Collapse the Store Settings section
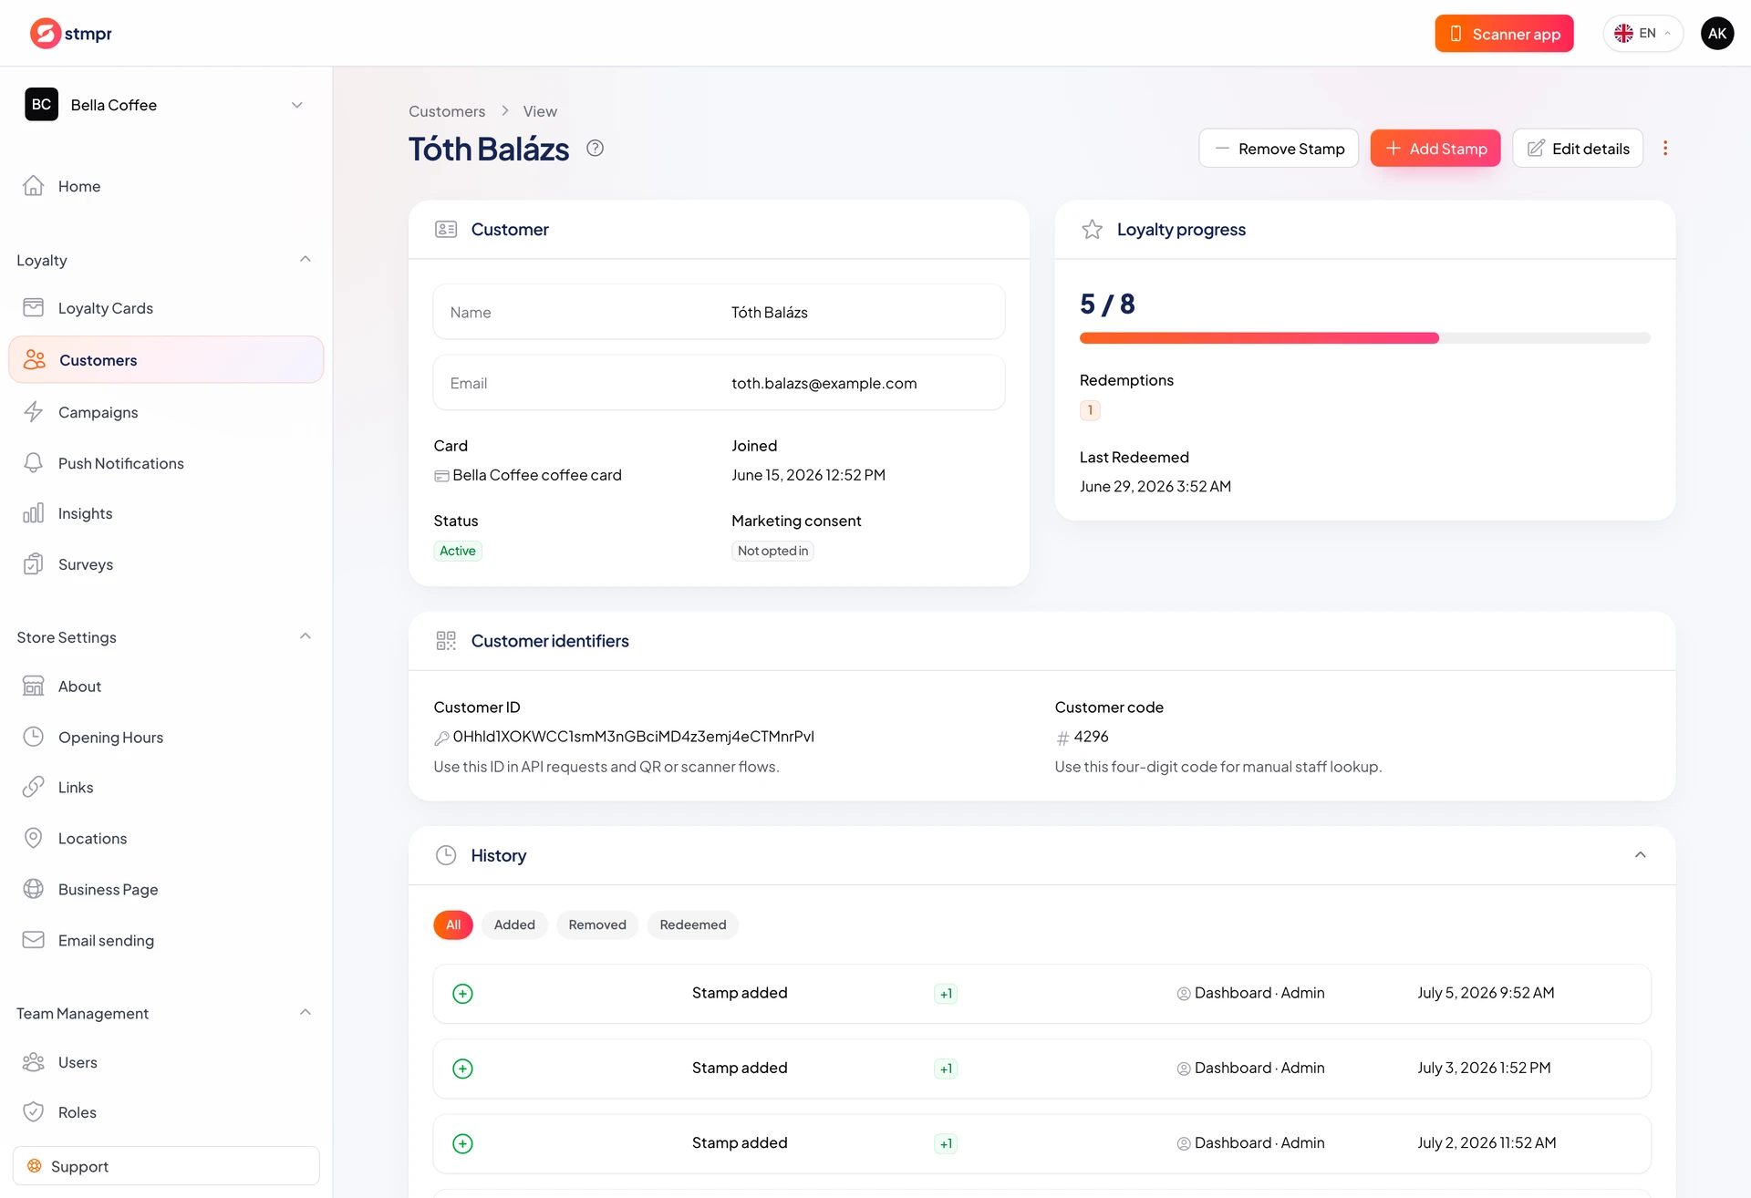The image size is (1751, 1198). coord(306,636)
